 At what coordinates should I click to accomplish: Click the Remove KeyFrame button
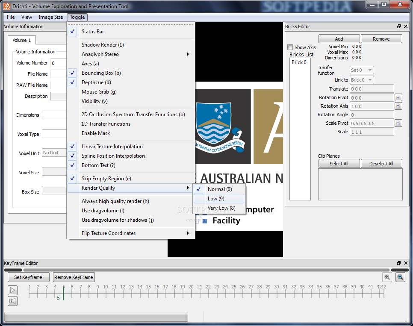pos(74,277)
